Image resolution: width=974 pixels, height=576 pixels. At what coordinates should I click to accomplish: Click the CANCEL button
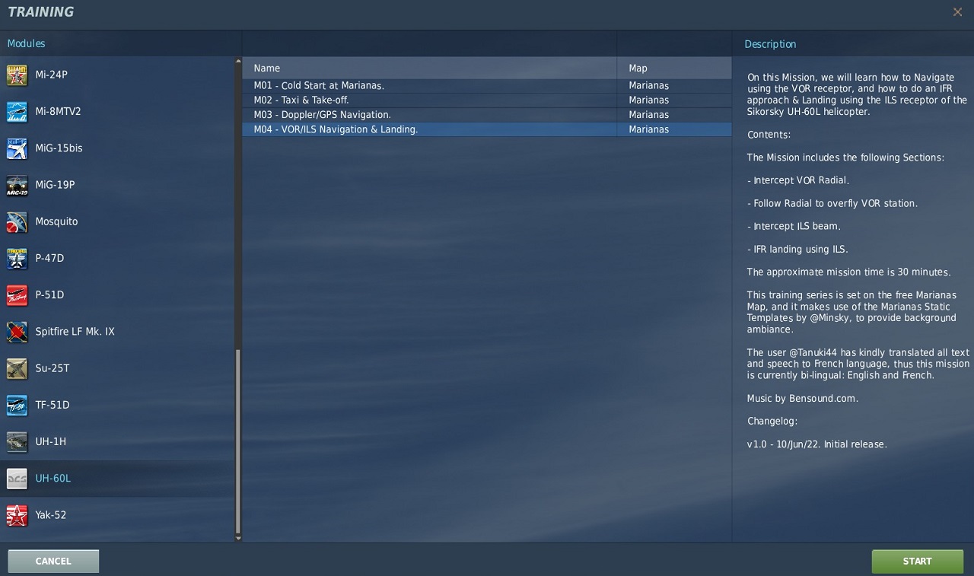pyautogui.click(x=53, y=561)
